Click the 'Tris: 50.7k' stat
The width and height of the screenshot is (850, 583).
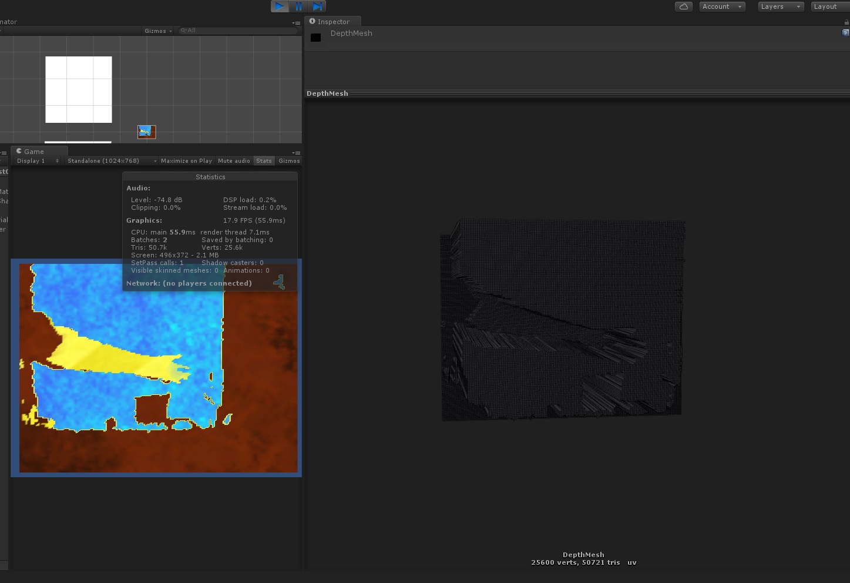coord(149,247)
